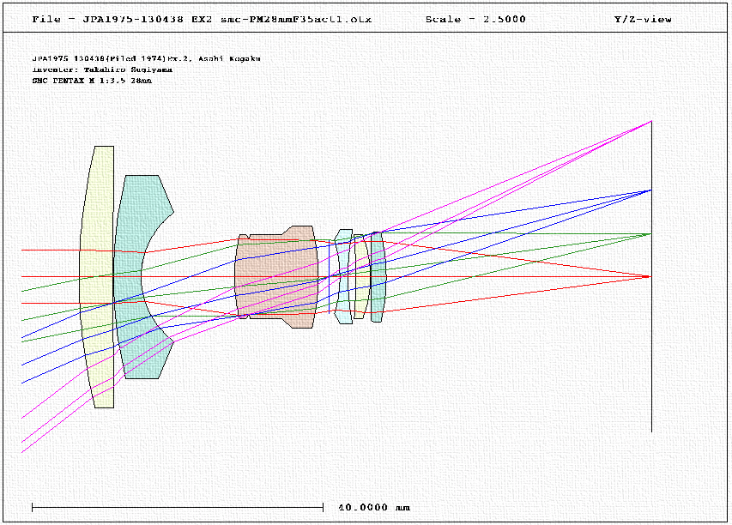Click the horizontal scale bar line
The width and height of the screenshot is (732, 525).
pyautogui.click(x=178, y=507)
